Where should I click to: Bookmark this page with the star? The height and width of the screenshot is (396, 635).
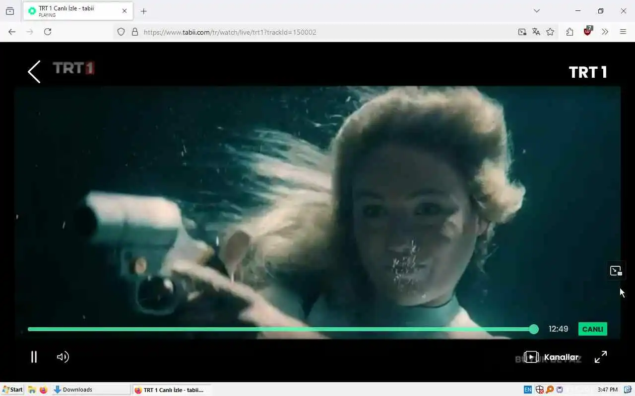(550, 32)
